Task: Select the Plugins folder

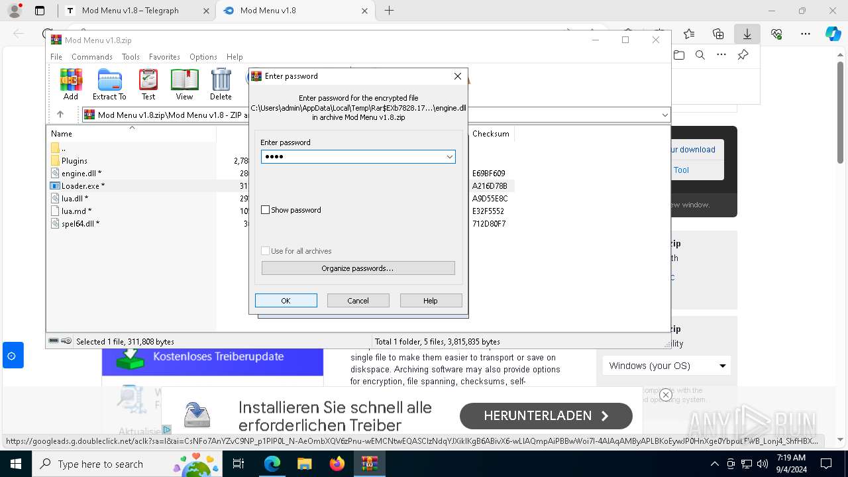Action: pos(74,161)
